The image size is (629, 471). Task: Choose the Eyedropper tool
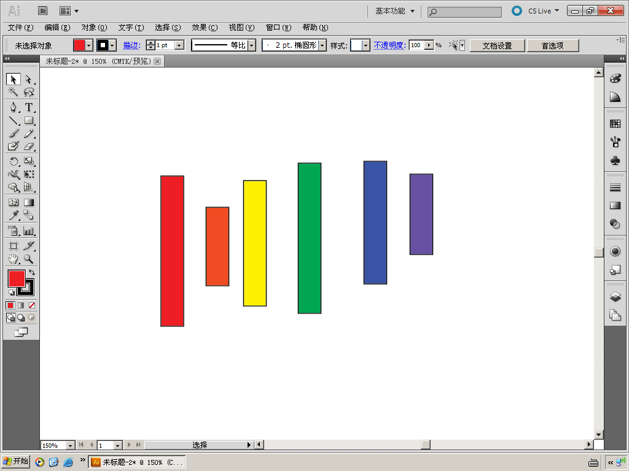pyautogui.click(x=14, y=215)
